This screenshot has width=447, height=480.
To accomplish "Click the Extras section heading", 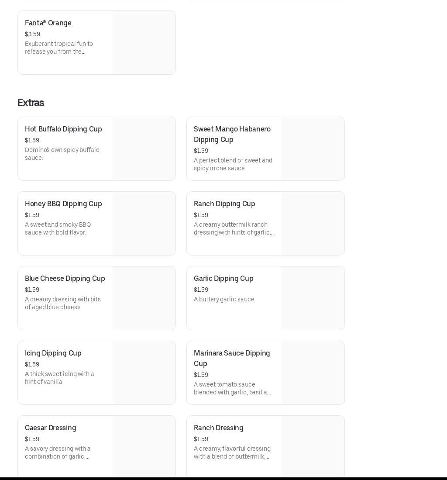I will point(31,103).
